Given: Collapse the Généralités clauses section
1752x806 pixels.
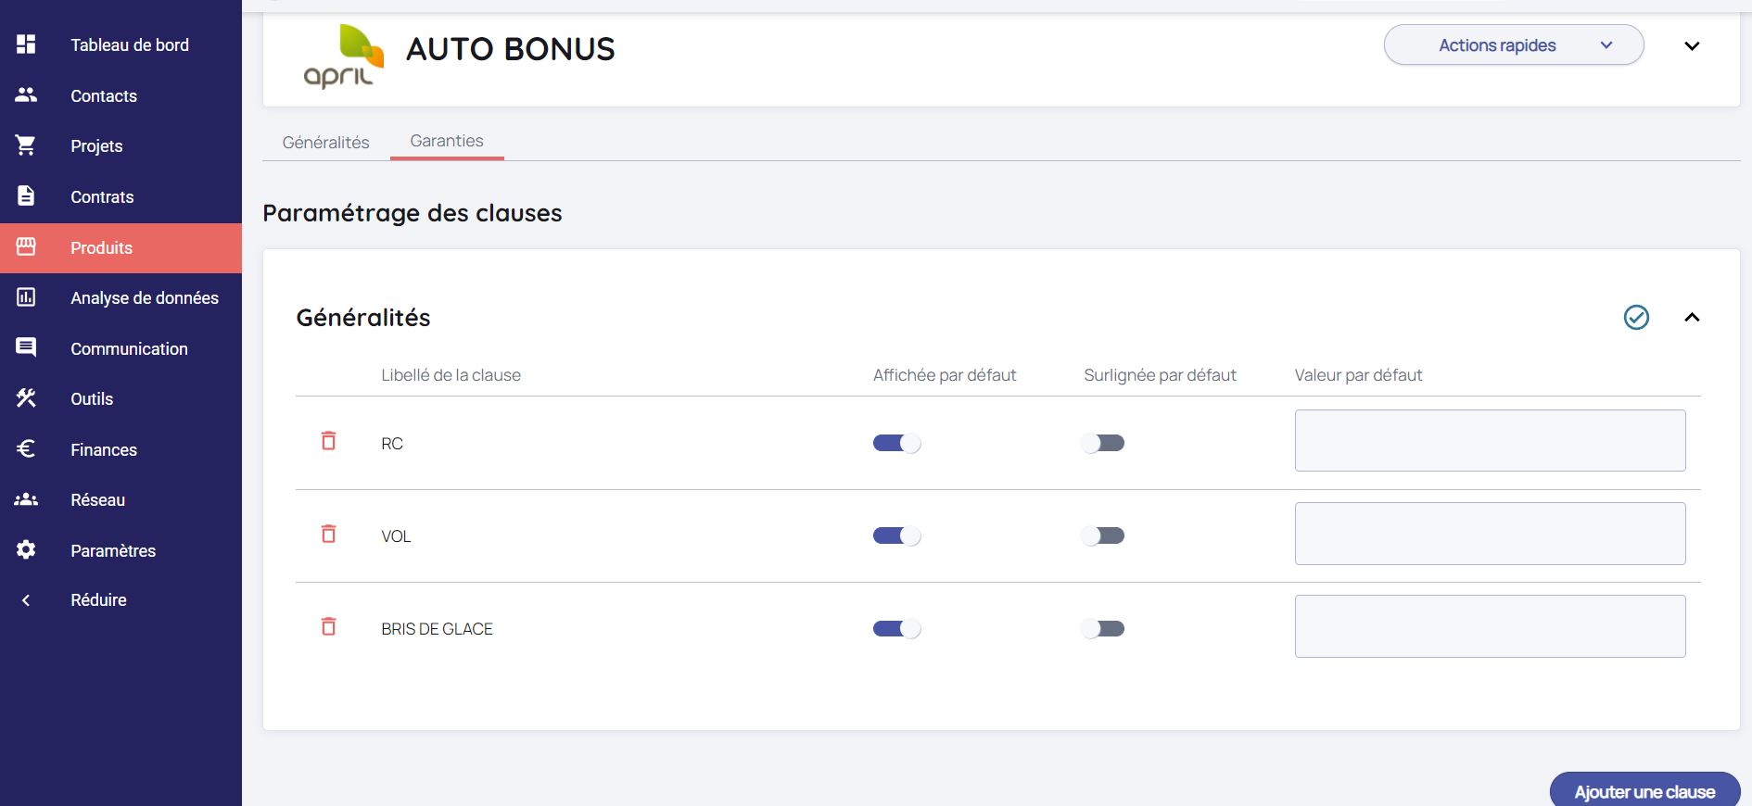Looking at the screenshot, I should 1692,318.
